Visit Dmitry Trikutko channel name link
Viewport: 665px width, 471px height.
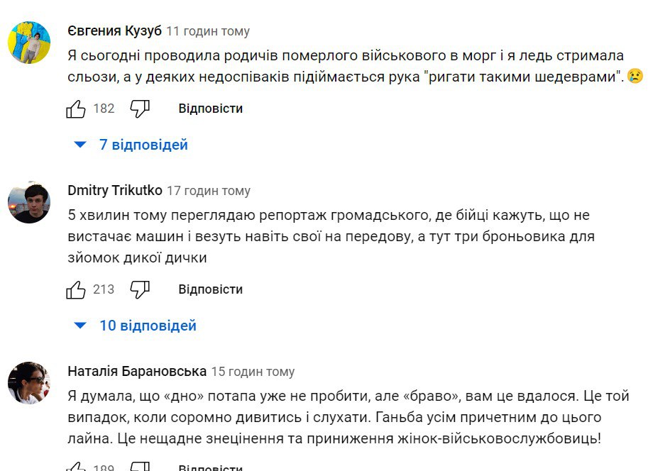pos(115,190)
